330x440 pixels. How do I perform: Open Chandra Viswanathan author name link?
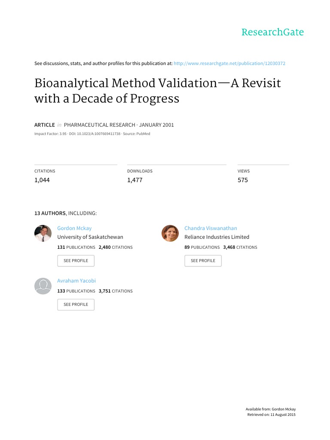[x=211, y=228]
